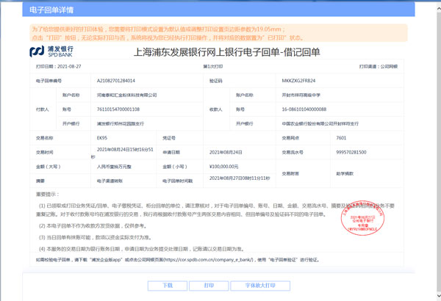Screen dimensions: 441x301
Task: Select print date 2021-08-27
Action: [x=69, y=67]
